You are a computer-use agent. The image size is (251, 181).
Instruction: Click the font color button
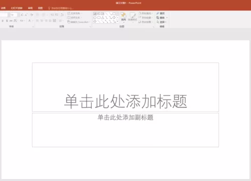pyautogui.click(x=30, y=20)
